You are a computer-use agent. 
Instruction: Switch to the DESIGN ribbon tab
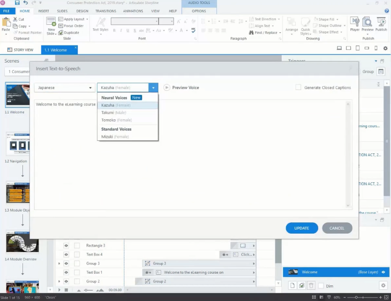[82, 11]
